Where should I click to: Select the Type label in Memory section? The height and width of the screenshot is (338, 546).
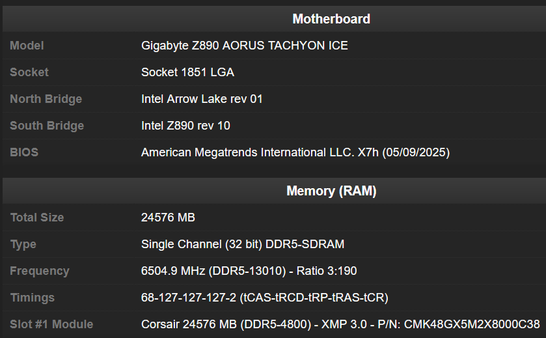[23, 244]
